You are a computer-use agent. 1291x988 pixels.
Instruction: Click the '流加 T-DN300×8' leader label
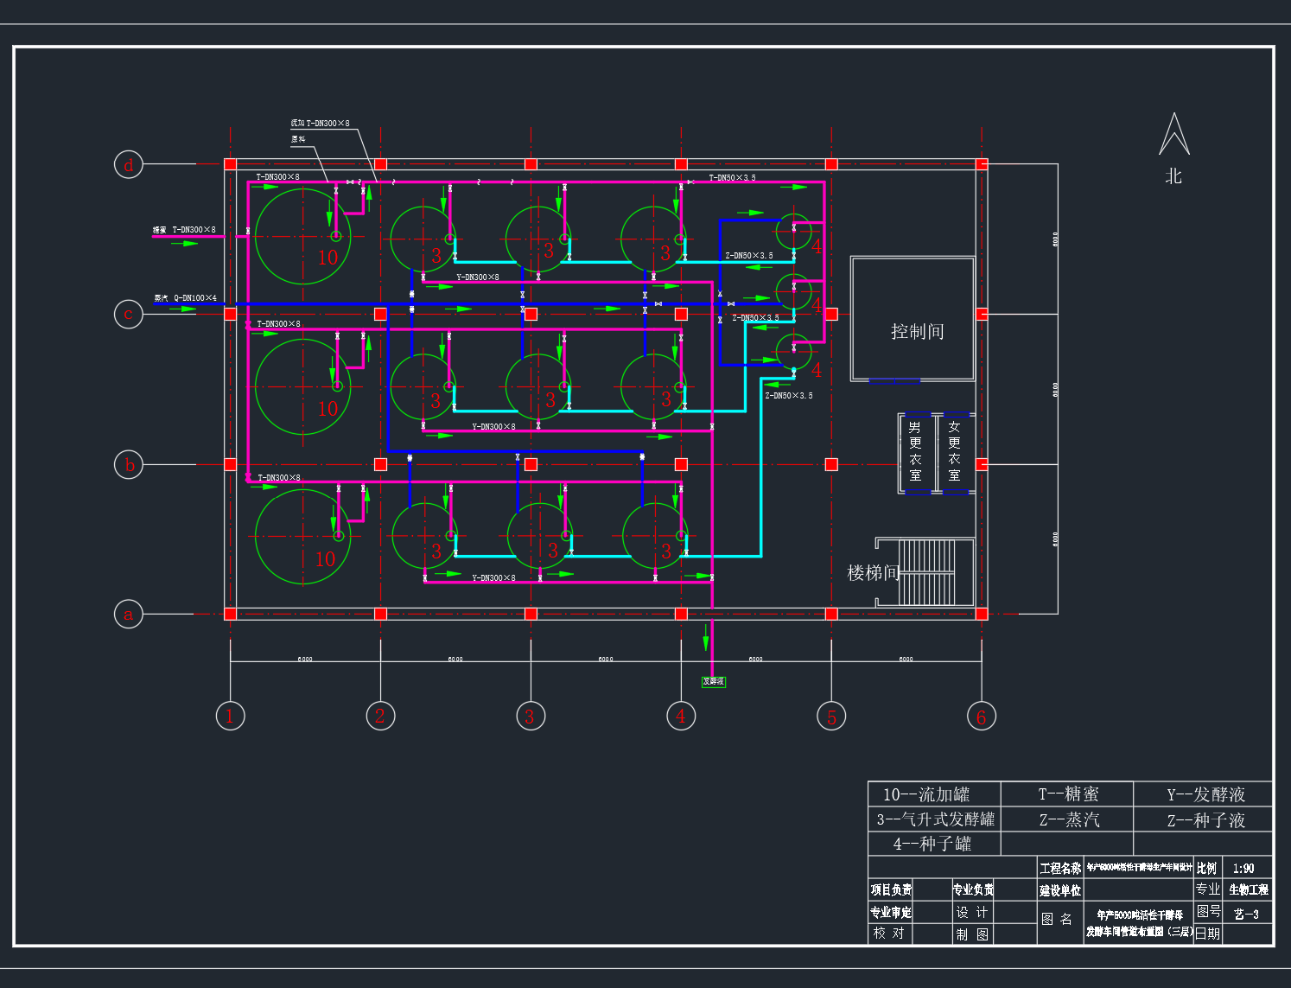320,124
